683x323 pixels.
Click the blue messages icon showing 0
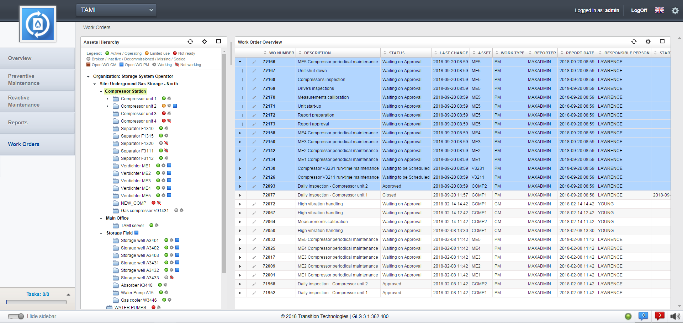point(643,316)
